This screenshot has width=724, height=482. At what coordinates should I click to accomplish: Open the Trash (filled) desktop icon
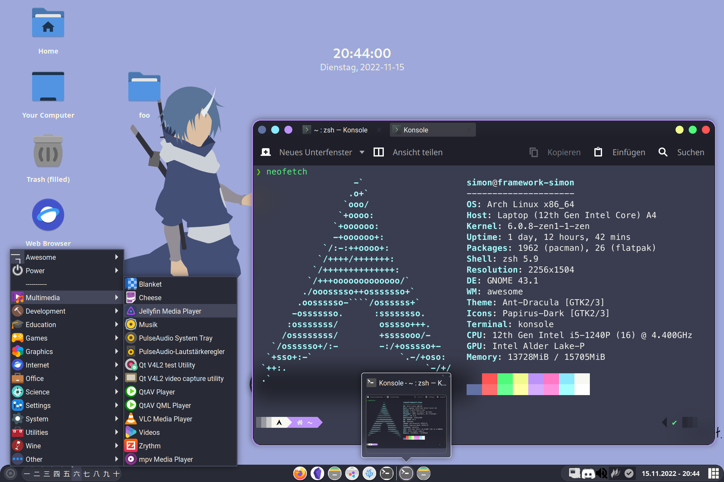[48, 151]
